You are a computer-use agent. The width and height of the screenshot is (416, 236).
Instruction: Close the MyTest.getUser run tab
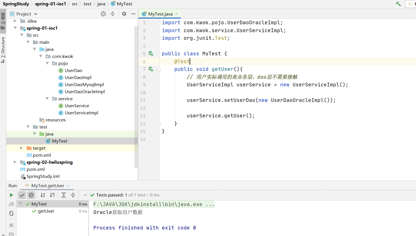point(68,186)
